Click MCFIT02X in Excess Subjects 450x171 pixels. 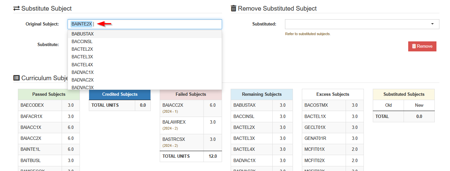click(x=315, y=160)
